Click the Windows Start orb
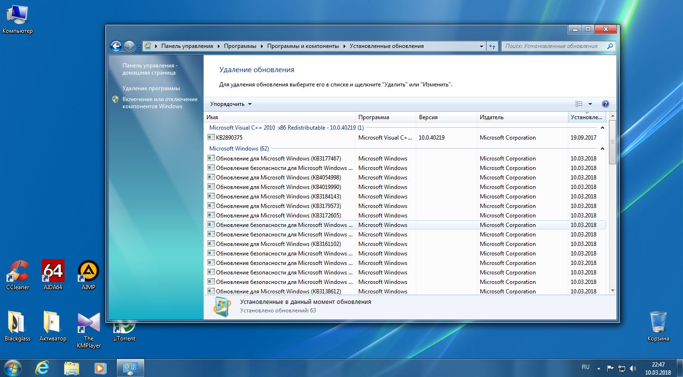The image size is (683, 377). point(12,368)
